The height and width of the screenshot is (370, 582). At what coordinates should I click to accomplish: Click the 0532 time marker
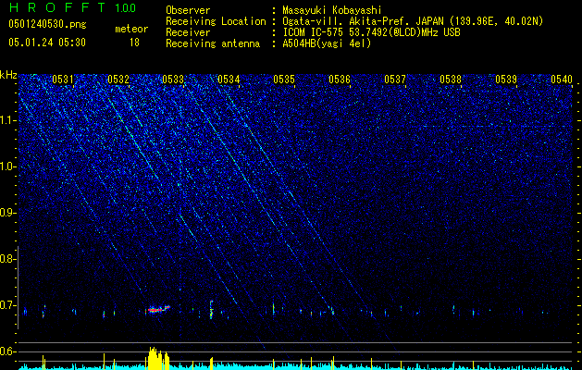(118, 80)
